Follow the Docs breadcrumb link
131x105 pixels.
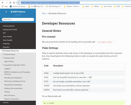pyautogui.click(x=44, y=13)
